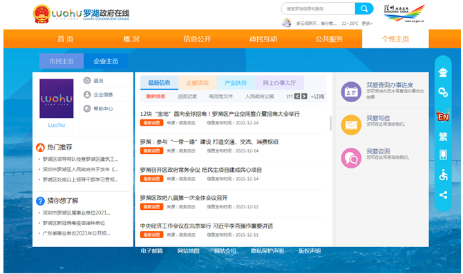Click the next arrow in sub-tab bar
Image resolution: width=463 pixels, height=274 pixels.
pos(304,97)
